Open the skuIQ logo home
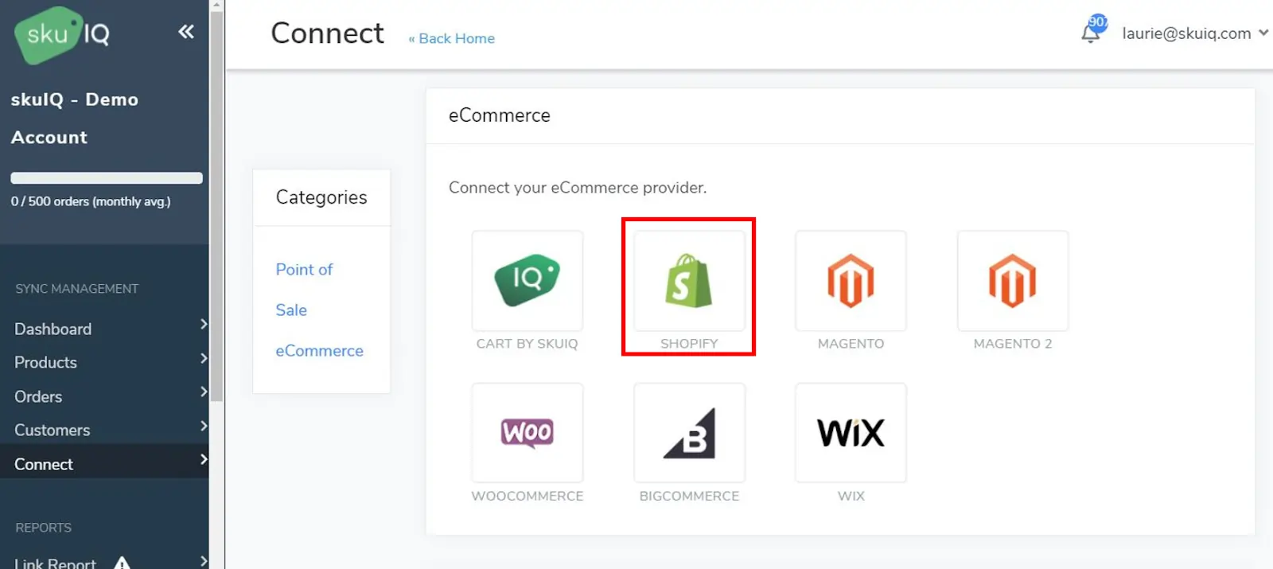 62,35
